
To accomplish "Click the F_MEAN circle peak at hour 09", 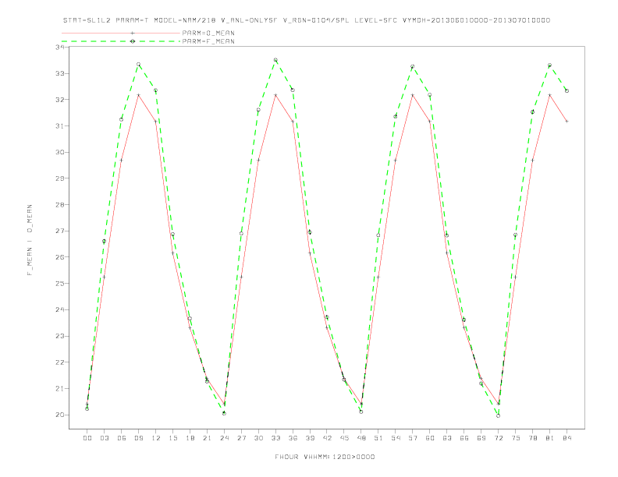I will point(138,64).
